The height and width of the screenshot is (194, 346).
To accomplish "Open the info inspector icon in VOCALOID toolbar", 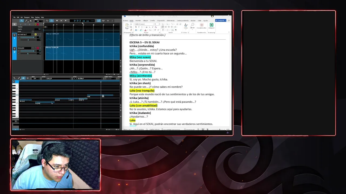I will pyautogui.click(x=112, y=20).
